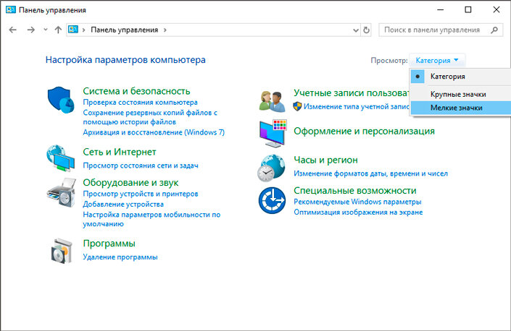Maximize the Control Panel window
Viewport: 511px width, 331px height.
pyautogui.click(x=468, y=9)
